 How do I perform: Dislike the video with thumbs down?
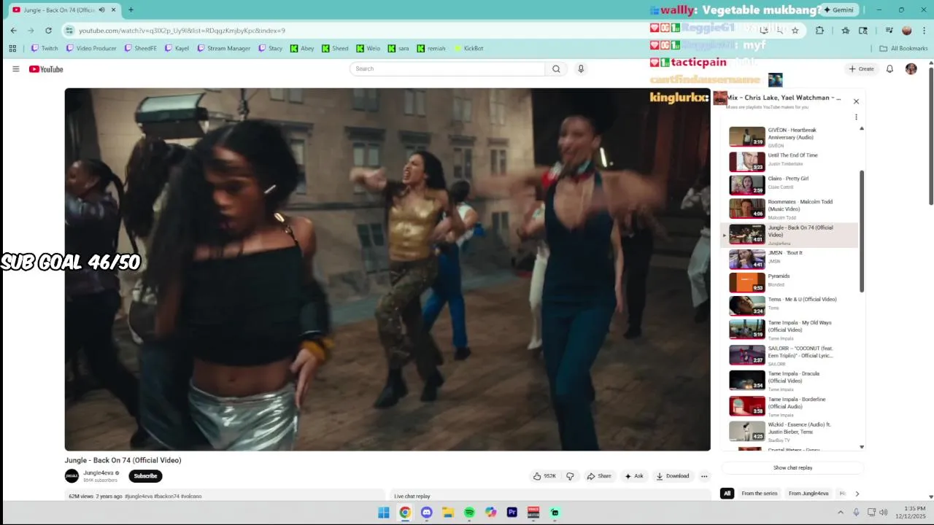tap(570, 476)
